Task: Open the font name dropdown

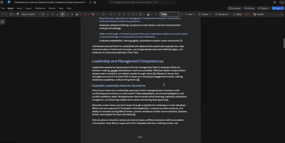Action: (39, 14)
